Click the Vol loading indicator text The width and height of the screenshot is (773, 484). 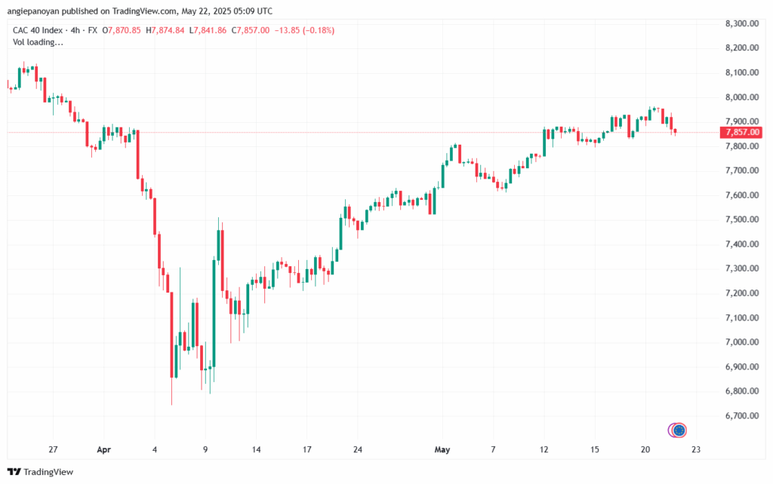tap(38, 42)
